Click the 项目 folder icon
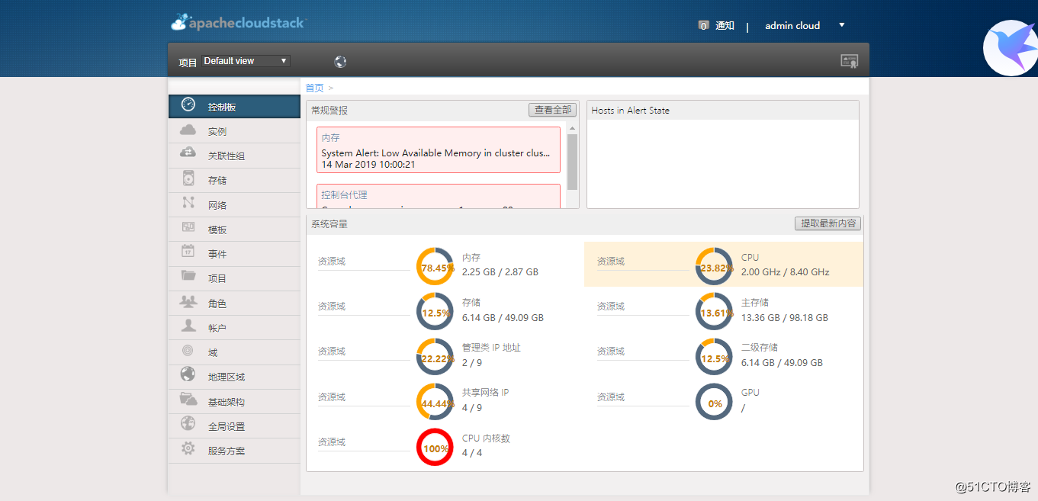 tap(188, 276)
